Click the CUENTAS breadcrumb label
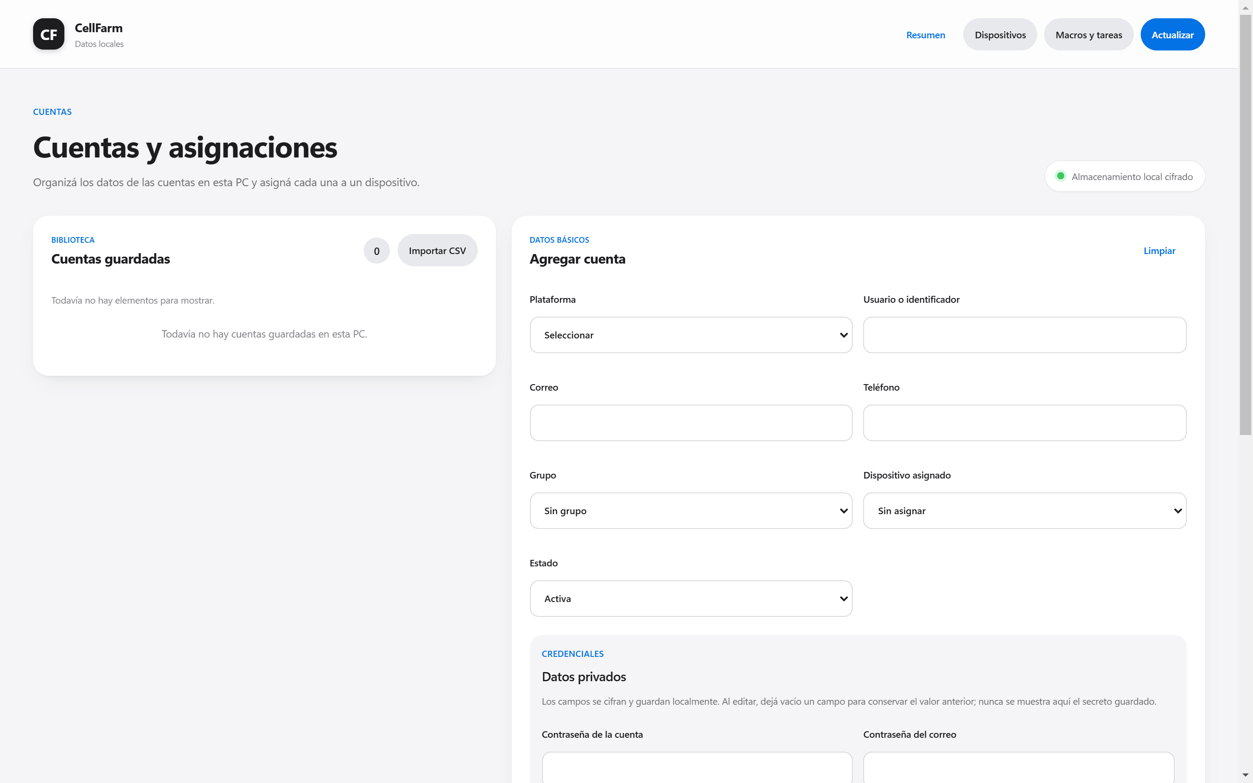This screenshot has width=1253, height=783. [x=52, y=112]
